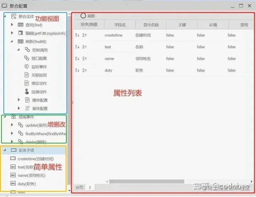Collapse the 控制调用 node arrow
This screenshot has width=256, height=197.
(18, 49)
